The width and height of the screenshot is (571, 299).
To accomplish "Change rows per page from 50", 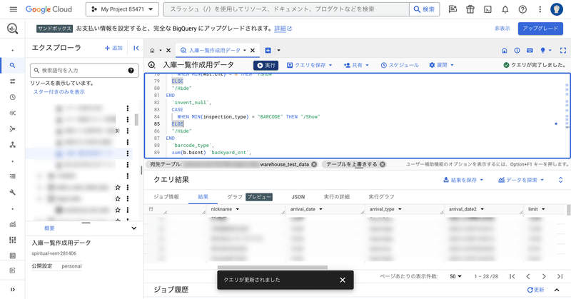I will (x=455, y=277).
